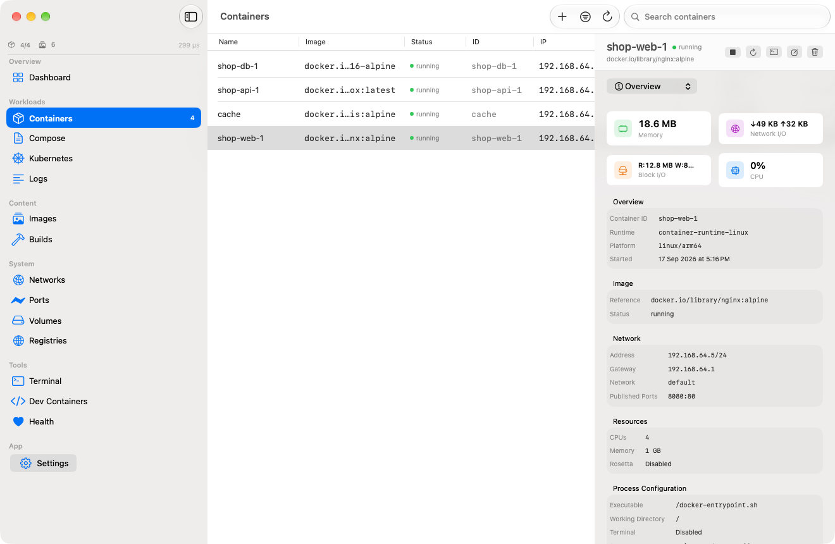The image size is (835, 544).
Task: Go to Compose in the sidebar
Action: (104, 138)
